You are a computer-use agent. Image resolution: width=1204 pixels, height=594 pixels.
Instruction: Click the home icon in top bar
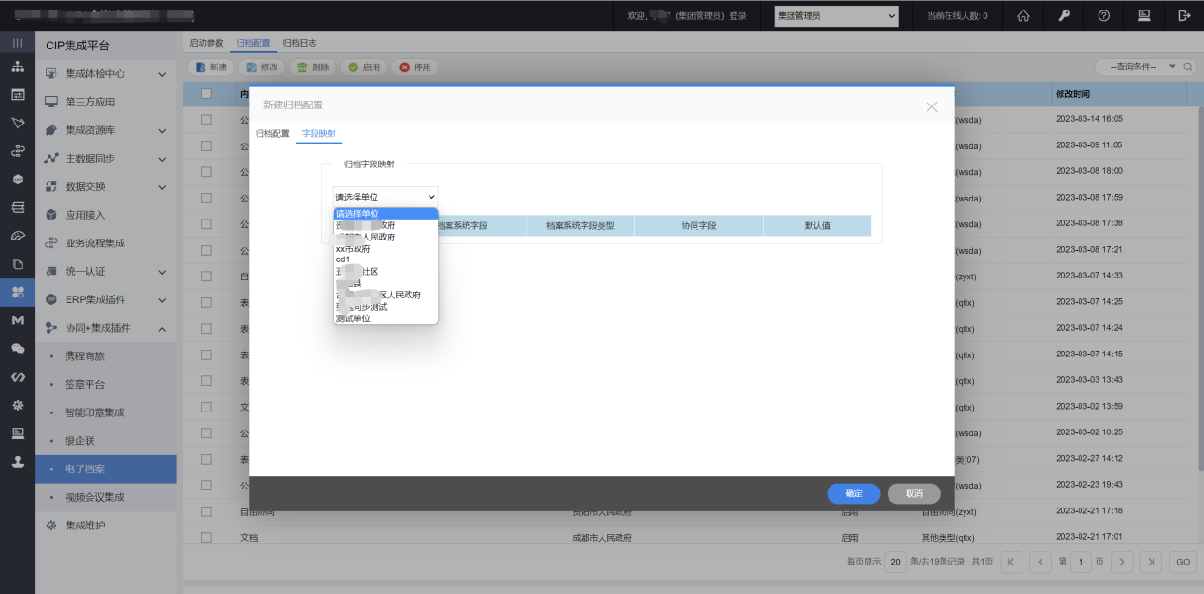coord(1023,15)
